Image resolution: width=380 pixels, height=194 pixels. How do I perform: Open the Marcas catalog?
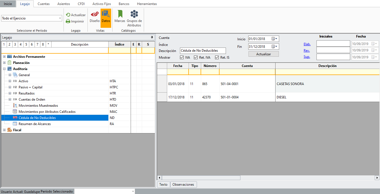click(120, 17)
